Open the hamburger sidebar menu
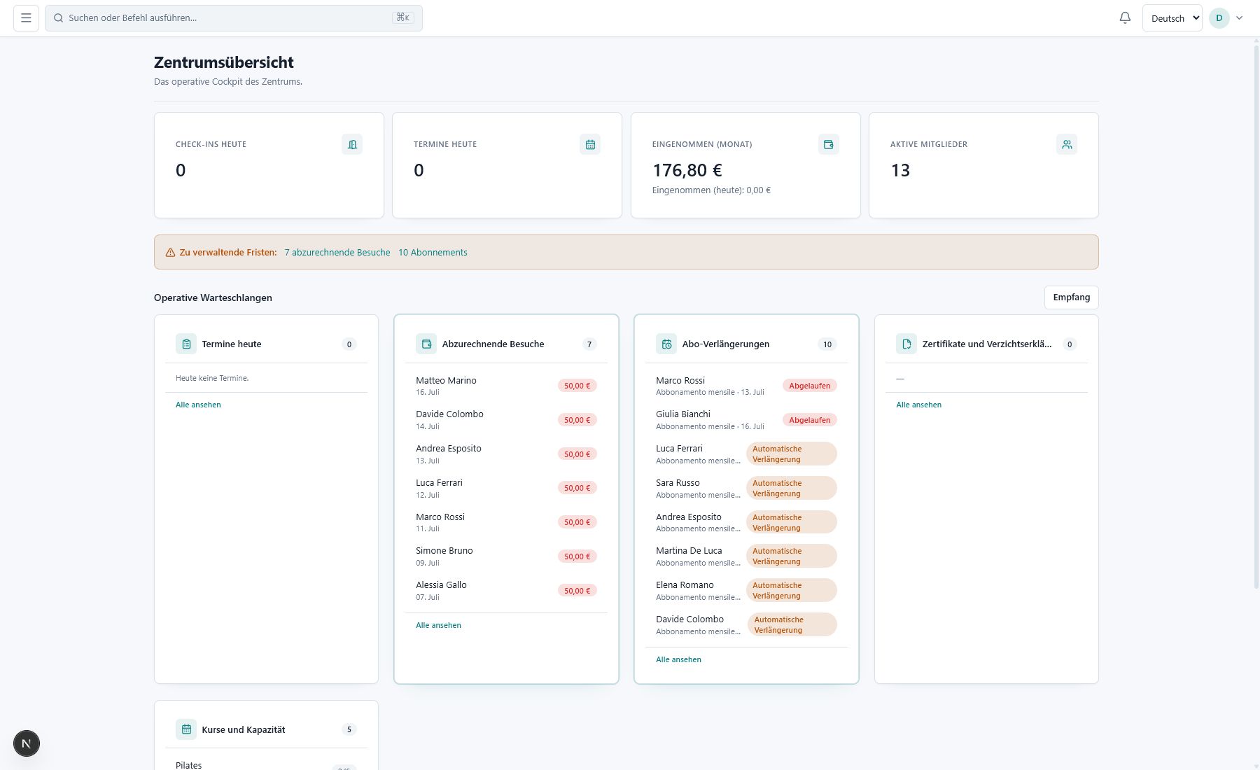Screen dimensions: 1260x770 point(26,18)
